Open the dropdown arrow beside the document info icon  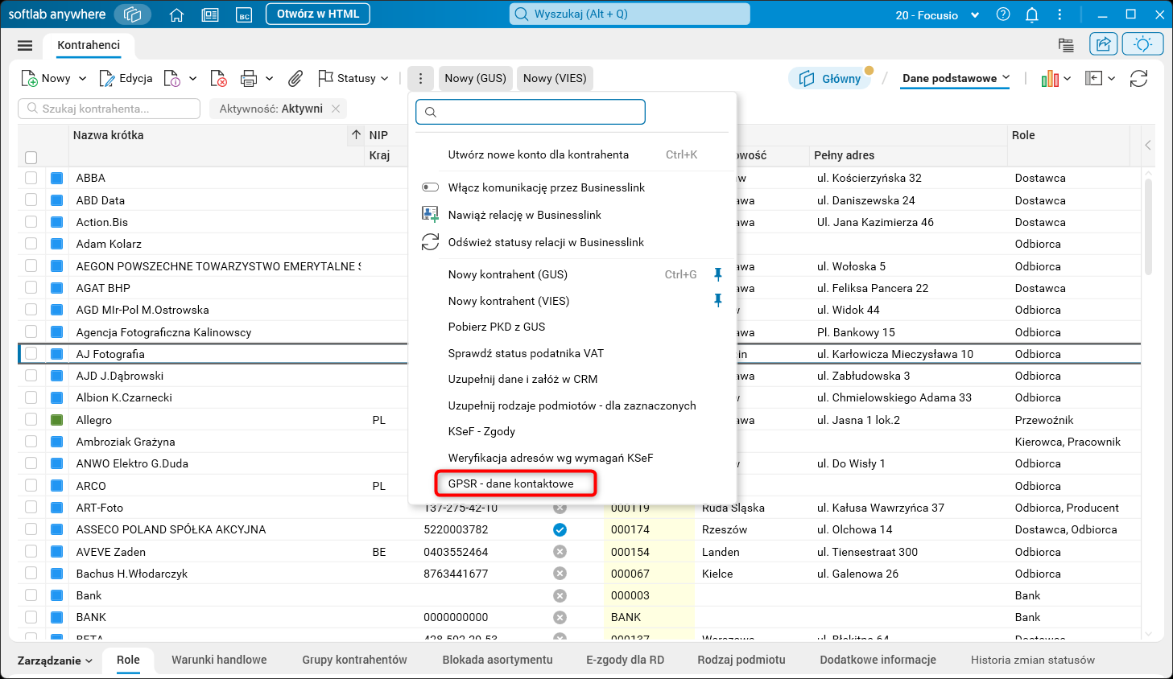(x=192, y=78)
